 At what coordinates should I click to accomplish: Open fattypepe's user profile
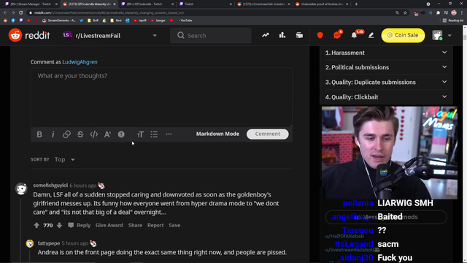coord(49,243)
